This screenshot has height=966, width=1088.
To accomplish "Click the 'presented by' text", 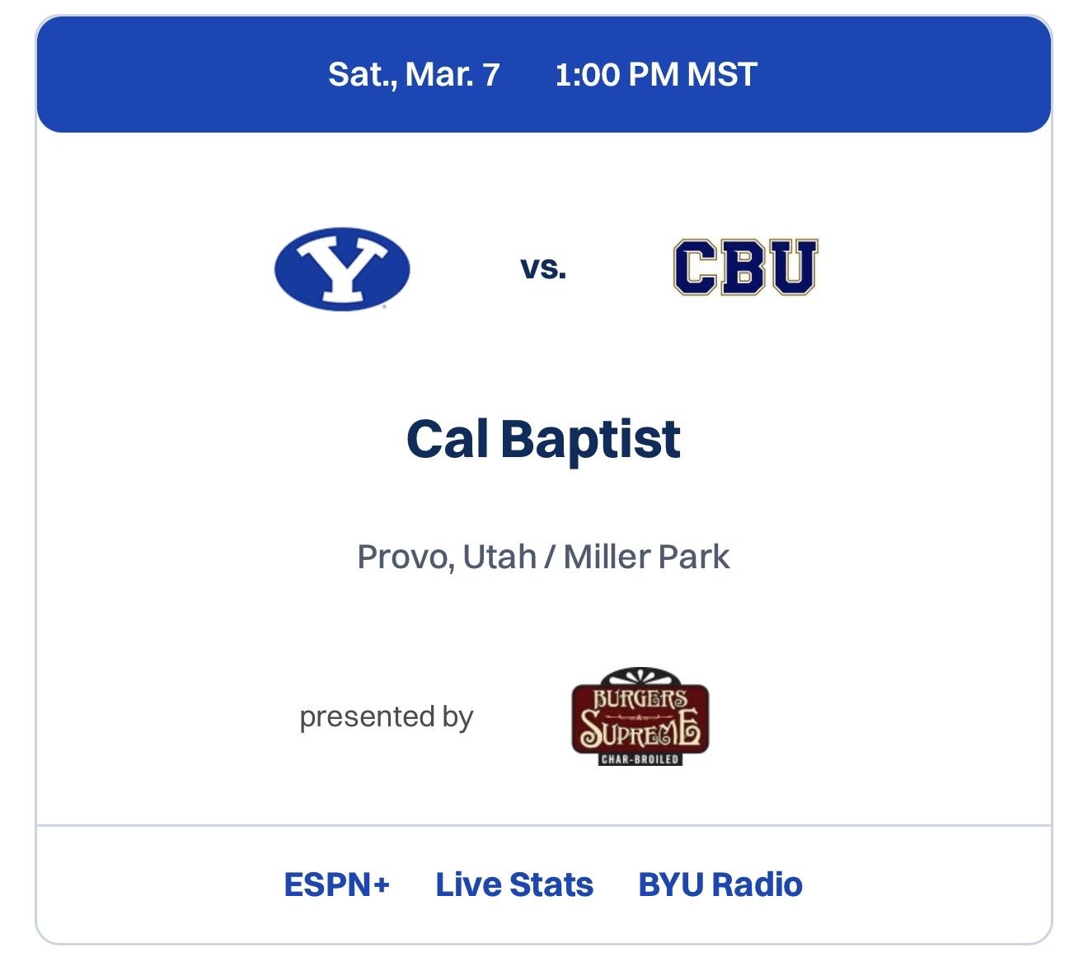I will pos(386,717).
